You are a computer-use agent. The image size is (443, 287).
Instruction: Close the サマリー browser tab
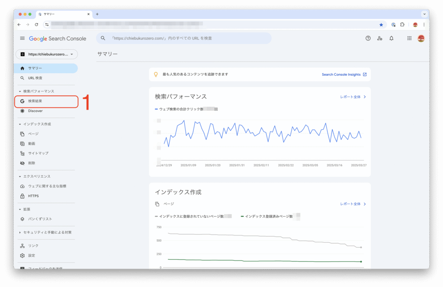[x=88, y=14]
